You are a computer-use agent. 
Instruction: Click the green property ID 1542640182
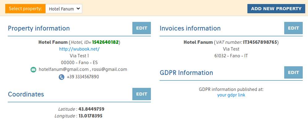[105, 42]
